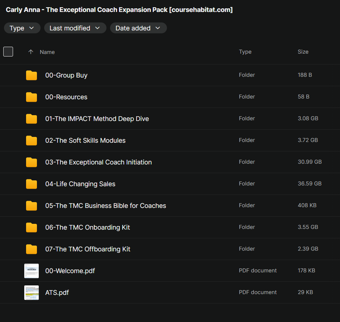This screenshot has height=322, width=340.
Task: Click the 05-The TMC Business Bible folder icon
Action: pyautogui.click(x=32, y=206)
